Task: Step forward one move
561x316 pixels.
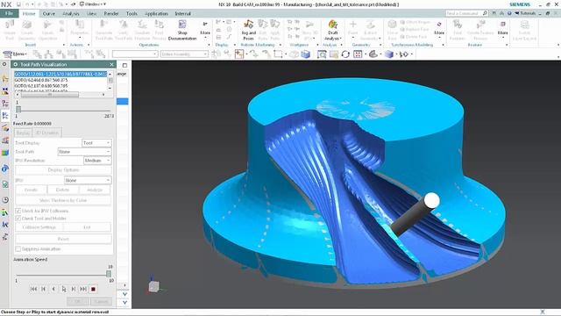Action: (74, 289)
